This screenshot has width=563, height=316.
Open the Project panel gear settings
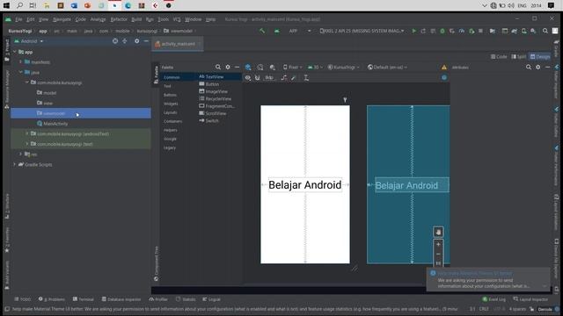137,41
